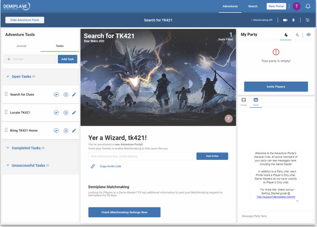Image resolution: width=317 pixels, height=227 pixels.
Task: Click the Your party is empty message
Action: (276, 61)
